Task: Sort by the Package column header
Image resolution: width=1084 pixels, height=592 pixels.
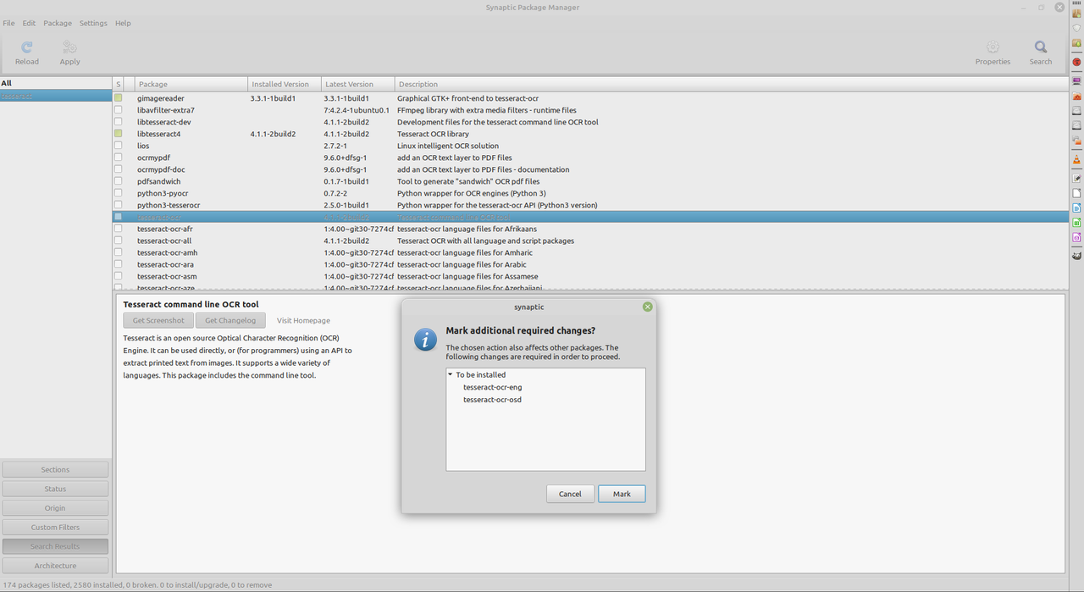Action: pyautogui.click(x=191, y=84)
